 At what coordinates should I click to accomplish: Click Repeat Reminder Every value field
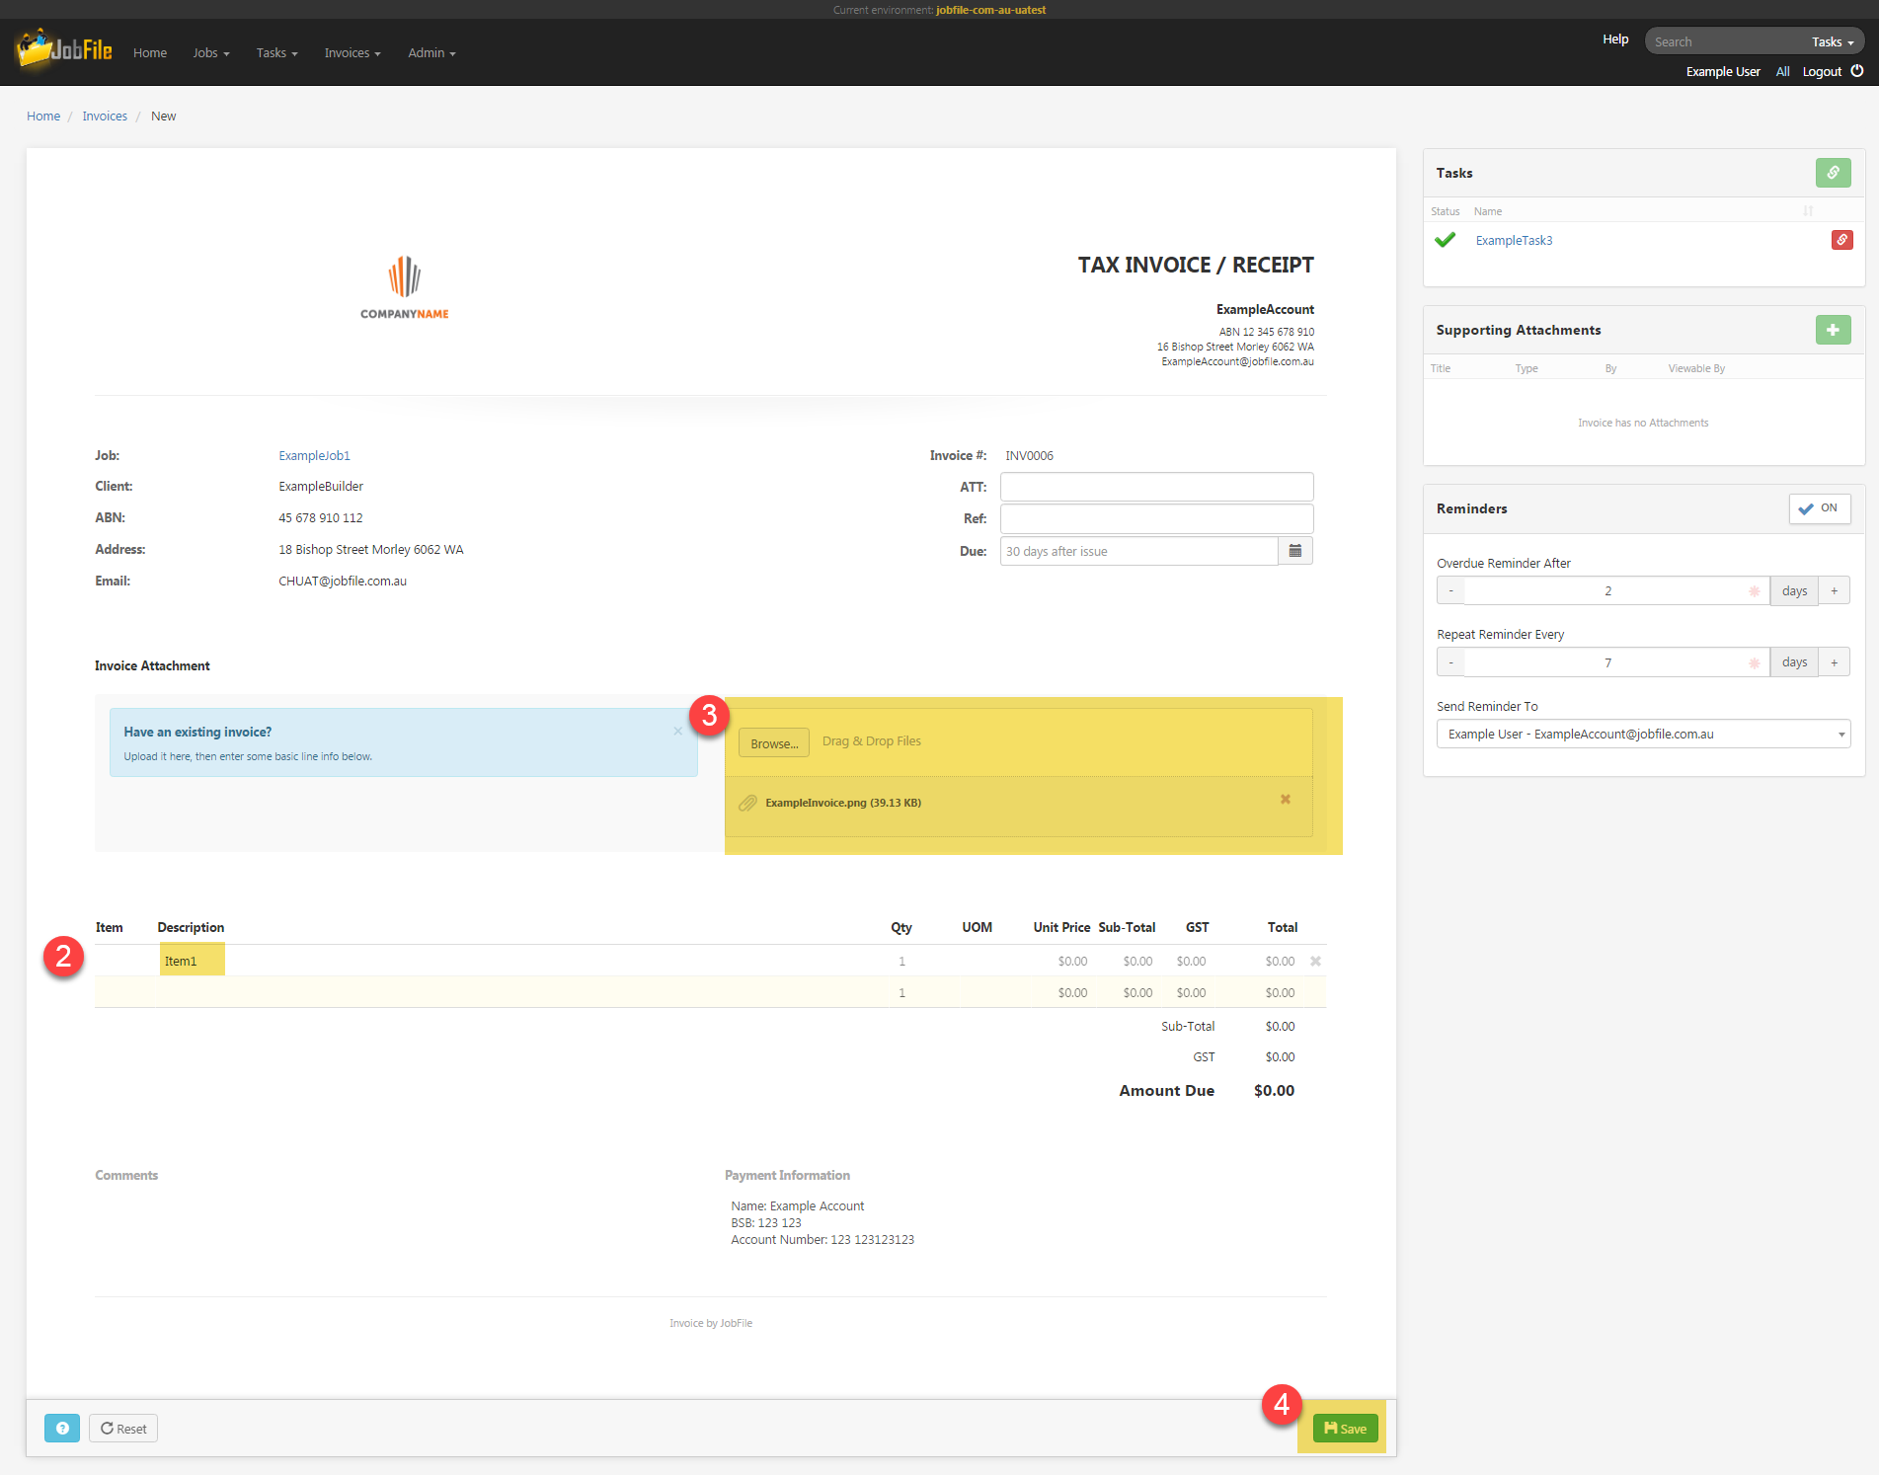click(1615, 662)
